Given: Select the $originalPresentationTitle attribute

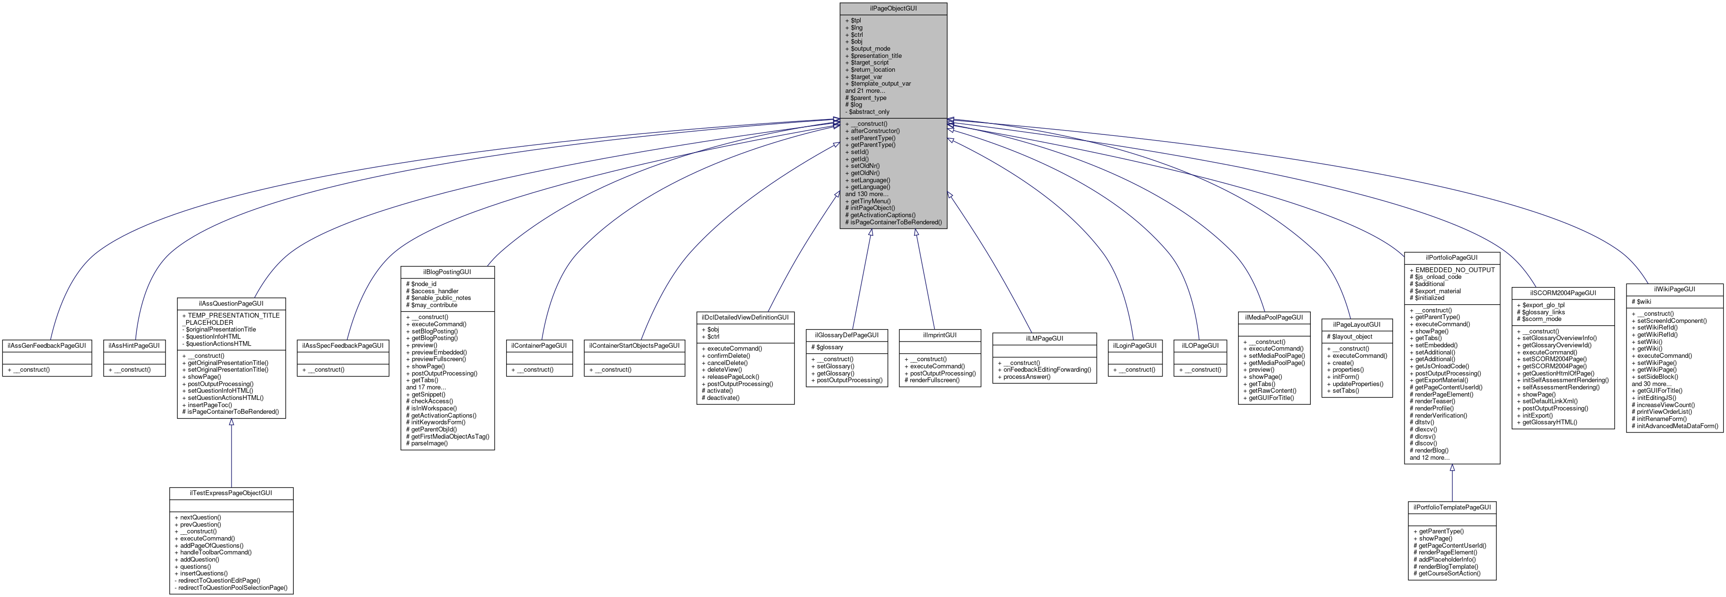Looking at the screenshot, I should click(219, 330).
